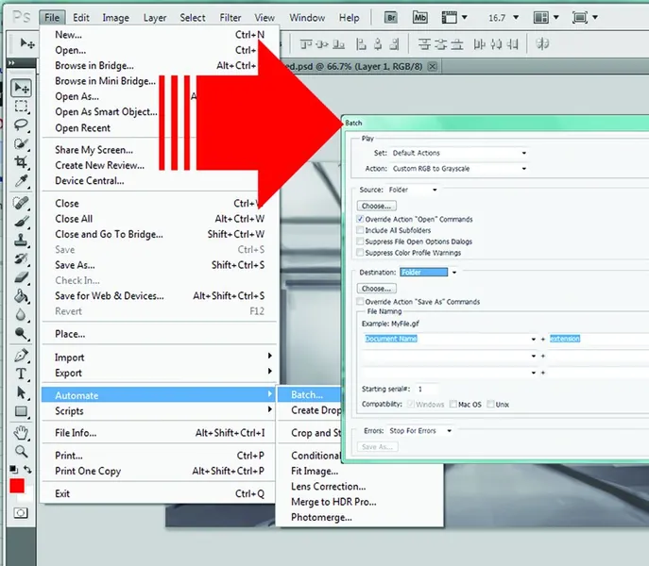The image size is (649, 566).
Task: Check Override Action "Save As" Commands
Action: 360,302
